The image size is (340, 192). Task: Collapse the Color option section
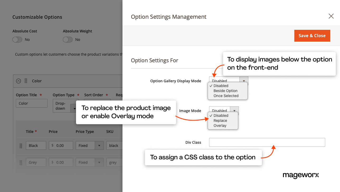tap(18, 81)
